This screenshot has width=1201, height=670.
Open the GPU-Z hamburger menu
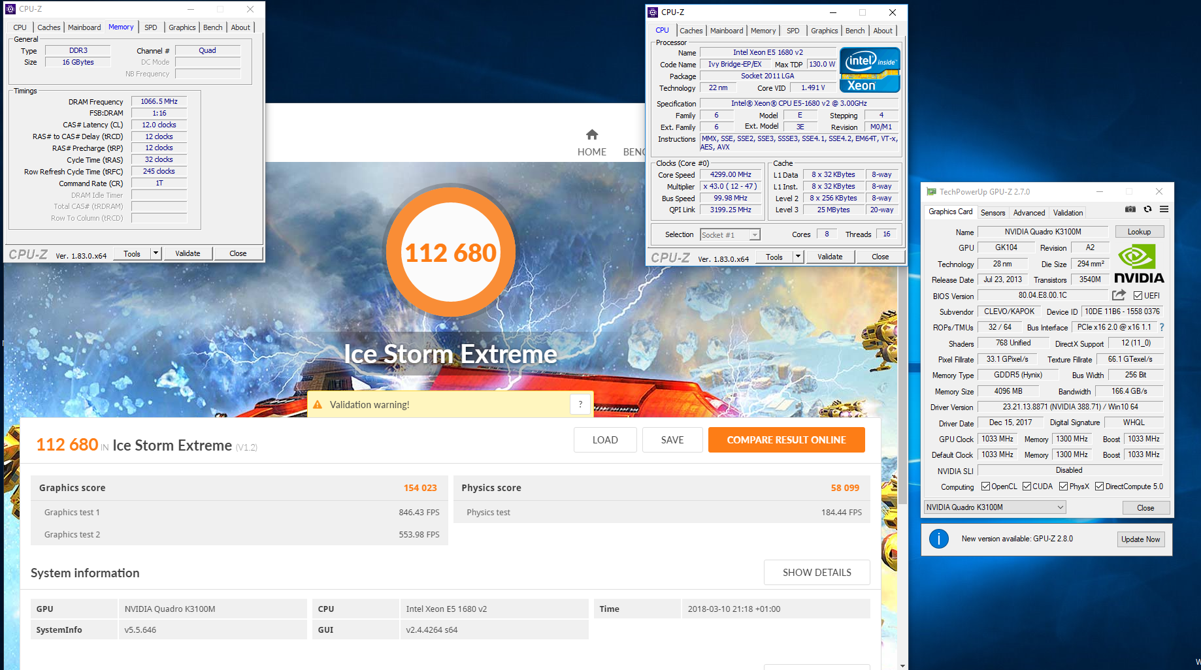(x=1164, y=210)
